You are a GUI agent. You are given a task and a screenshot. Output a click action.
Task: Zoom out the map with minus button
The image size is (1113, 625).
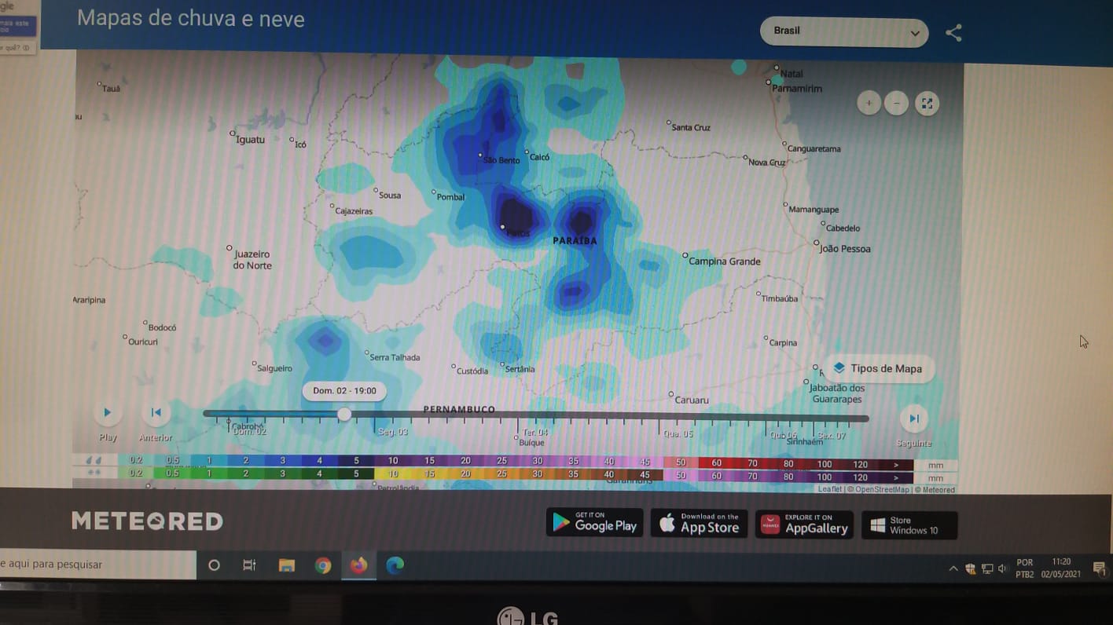tap(897, 104)
